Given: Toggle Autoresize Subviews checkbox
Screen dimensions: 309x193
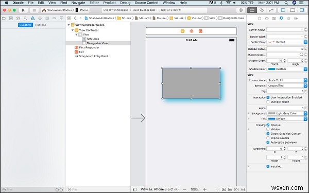Looking at the screenshot, I should coord(268,143).
